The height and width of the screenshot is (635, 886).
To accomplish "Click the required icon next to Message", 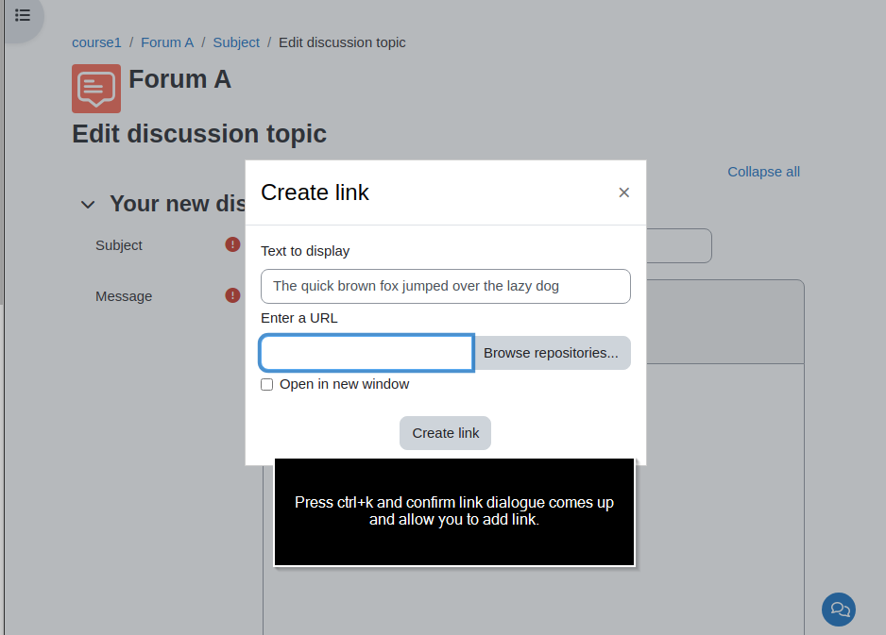I will tap(232, 295).
